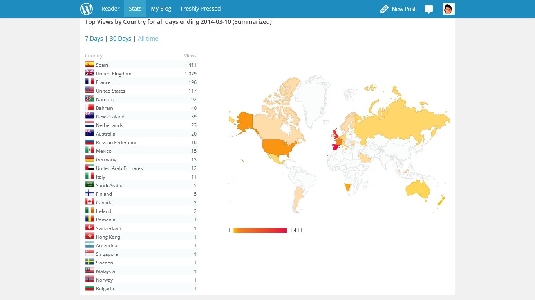Screen dimensions: 535x300
Task: Click the user avatar profile picture
Action: tap(448, 9)
